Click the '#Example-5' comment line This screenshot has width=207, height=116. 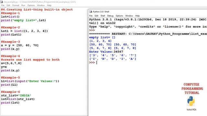10,78
